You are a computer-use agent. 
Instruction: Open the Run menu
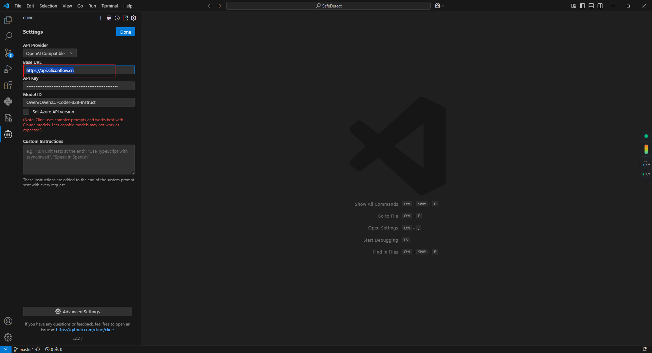[x=92, y=6]
